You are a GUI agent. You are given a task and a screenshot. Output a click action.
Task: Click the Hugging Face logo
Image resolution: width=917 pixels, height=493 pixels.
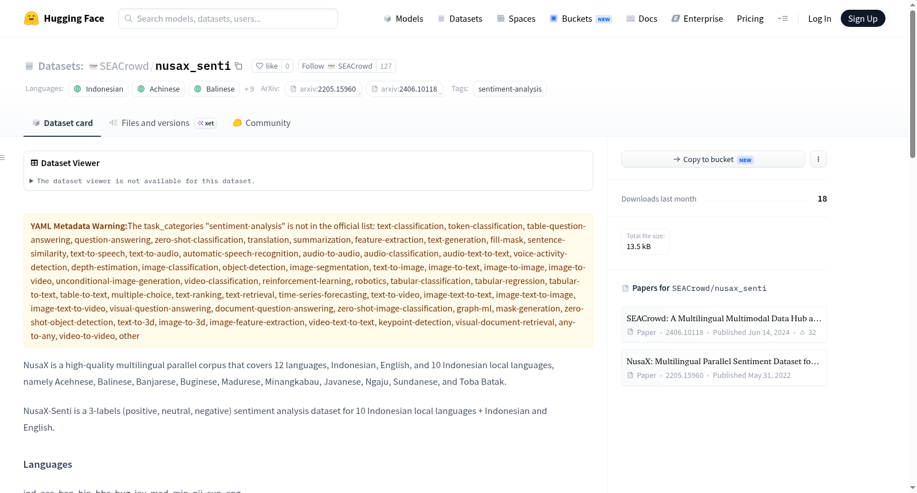pyautogui.click(x=64, y=18)
